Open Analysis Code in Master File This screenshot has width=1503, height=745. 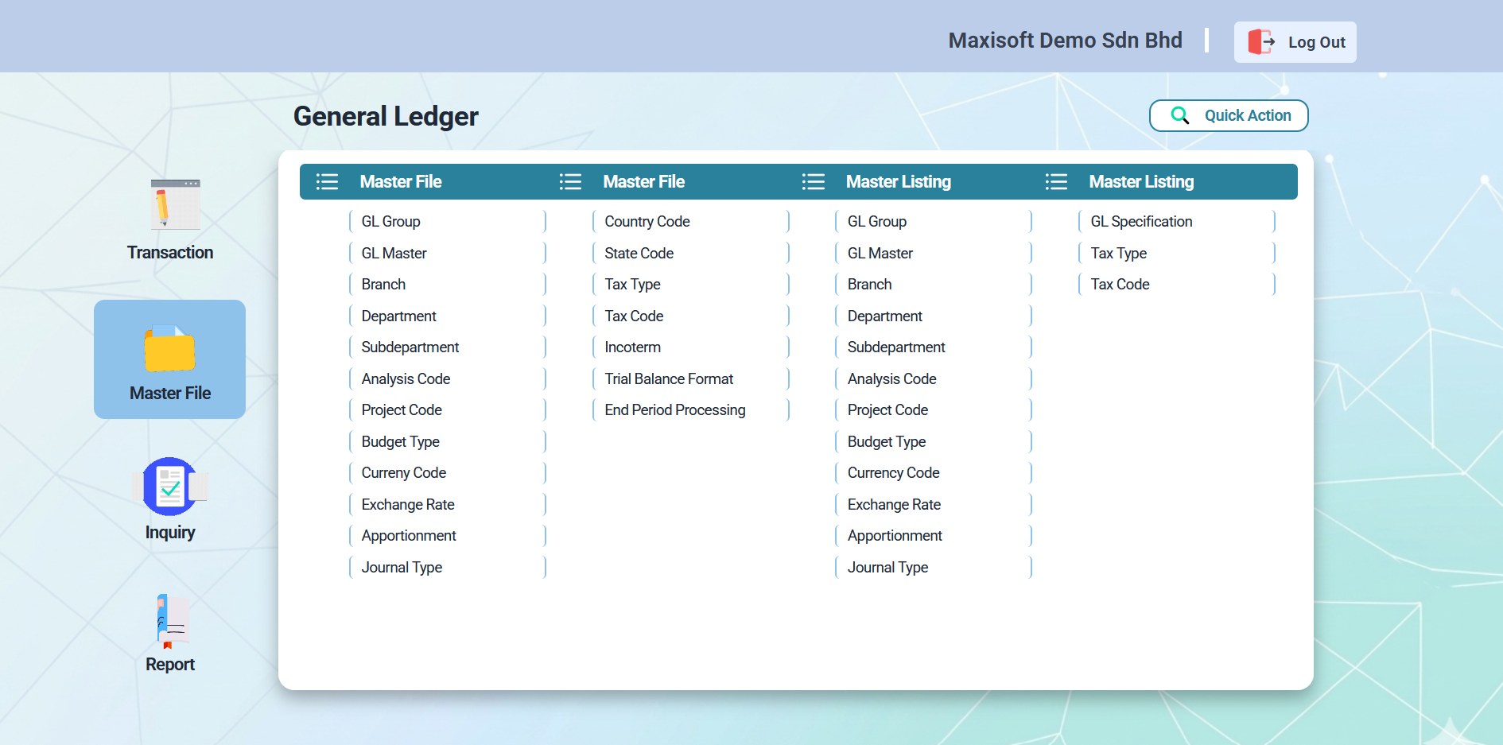448,378
